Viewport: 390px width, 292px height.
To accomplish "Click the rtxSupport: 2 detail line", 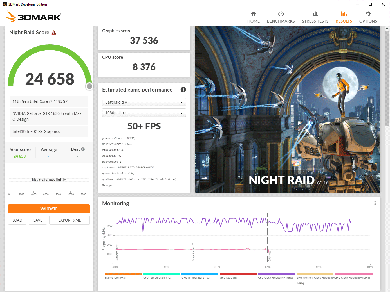I will (113, 150).
